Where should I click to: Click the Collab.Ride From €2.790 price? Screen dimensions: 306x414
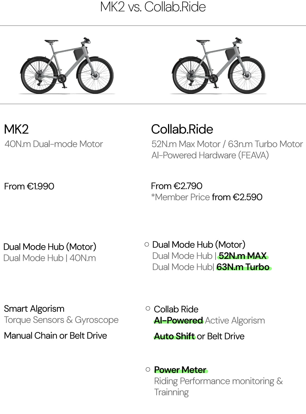177,186
